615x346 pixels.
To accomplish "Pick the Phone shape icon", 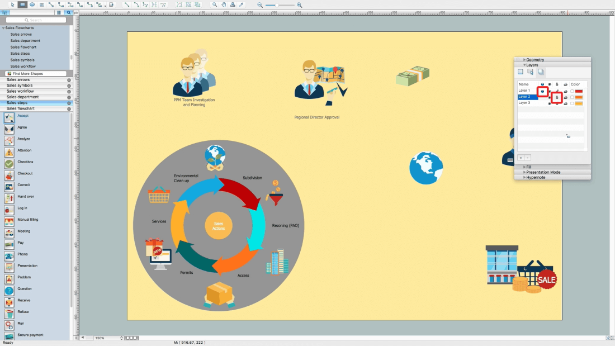I will coord(9,256).
